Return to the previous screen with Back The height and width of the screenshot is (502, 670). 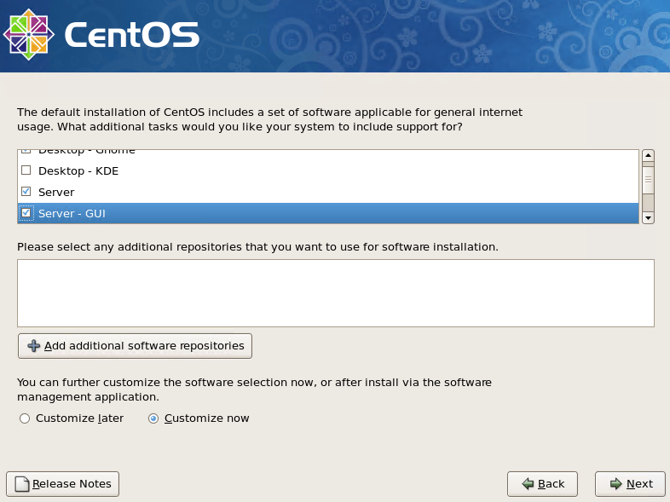point(542,484)
